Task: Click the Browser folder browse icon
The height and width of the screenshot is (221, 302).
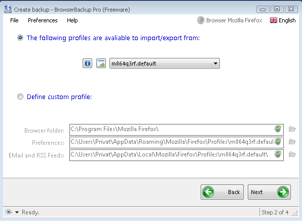Action: [x=292, y=129]
